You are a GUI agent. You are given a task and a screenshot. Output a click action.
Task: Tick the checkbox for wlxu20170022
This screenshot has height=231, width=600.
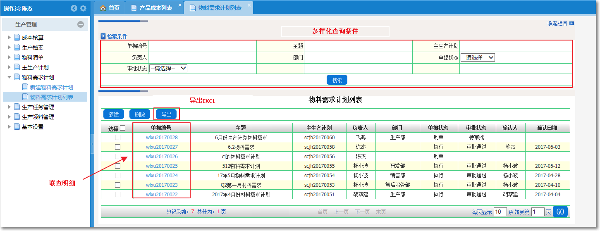(x=117, y=194)
